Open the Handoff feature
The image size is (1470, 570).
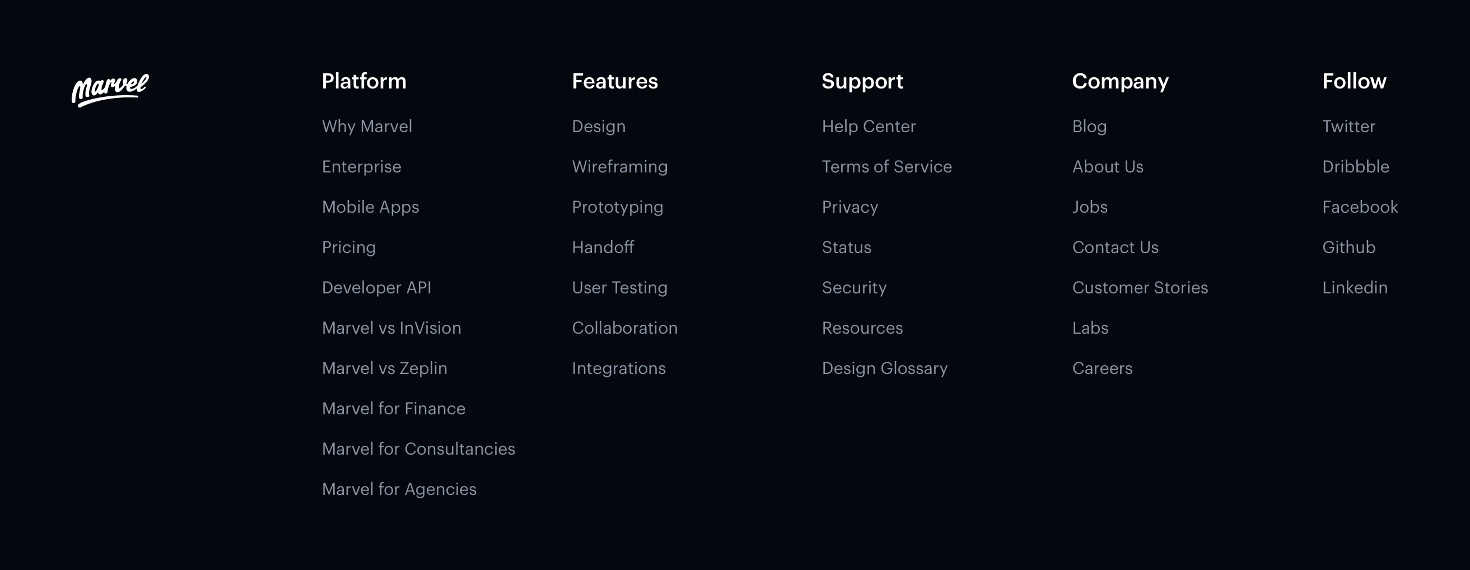[603, 247]
